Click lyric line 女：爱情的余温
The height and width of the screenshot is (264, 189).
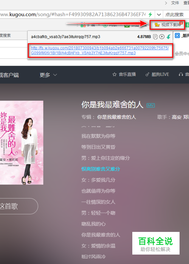click(x=98, y=245)
